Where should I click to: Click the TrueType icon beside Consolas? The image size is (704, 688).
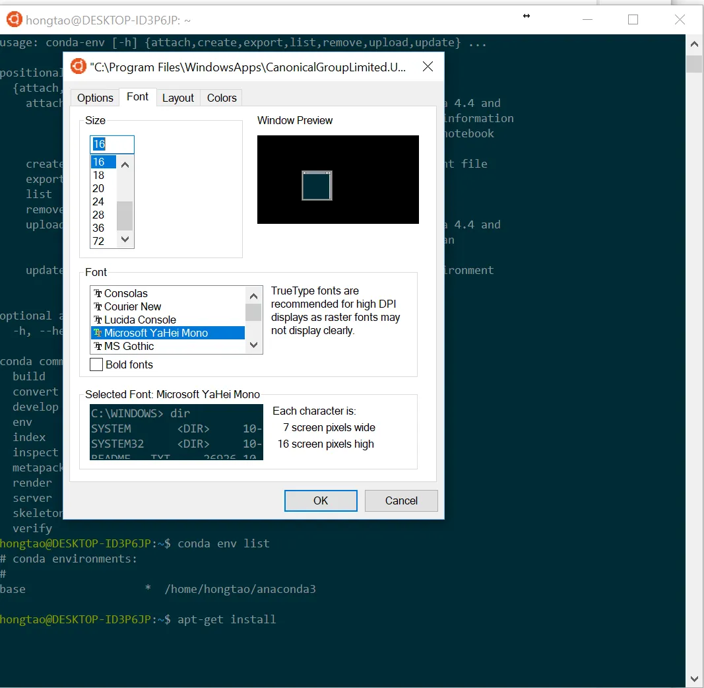click(x=98, y=294)
